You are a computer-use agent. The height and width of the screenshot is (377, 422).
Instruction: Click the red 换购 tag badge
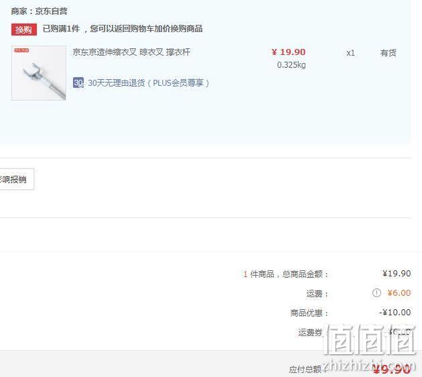tap(24, 30)
